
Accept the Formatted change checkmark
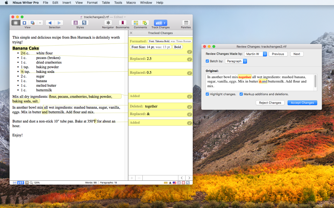click(x=189, y=52)
